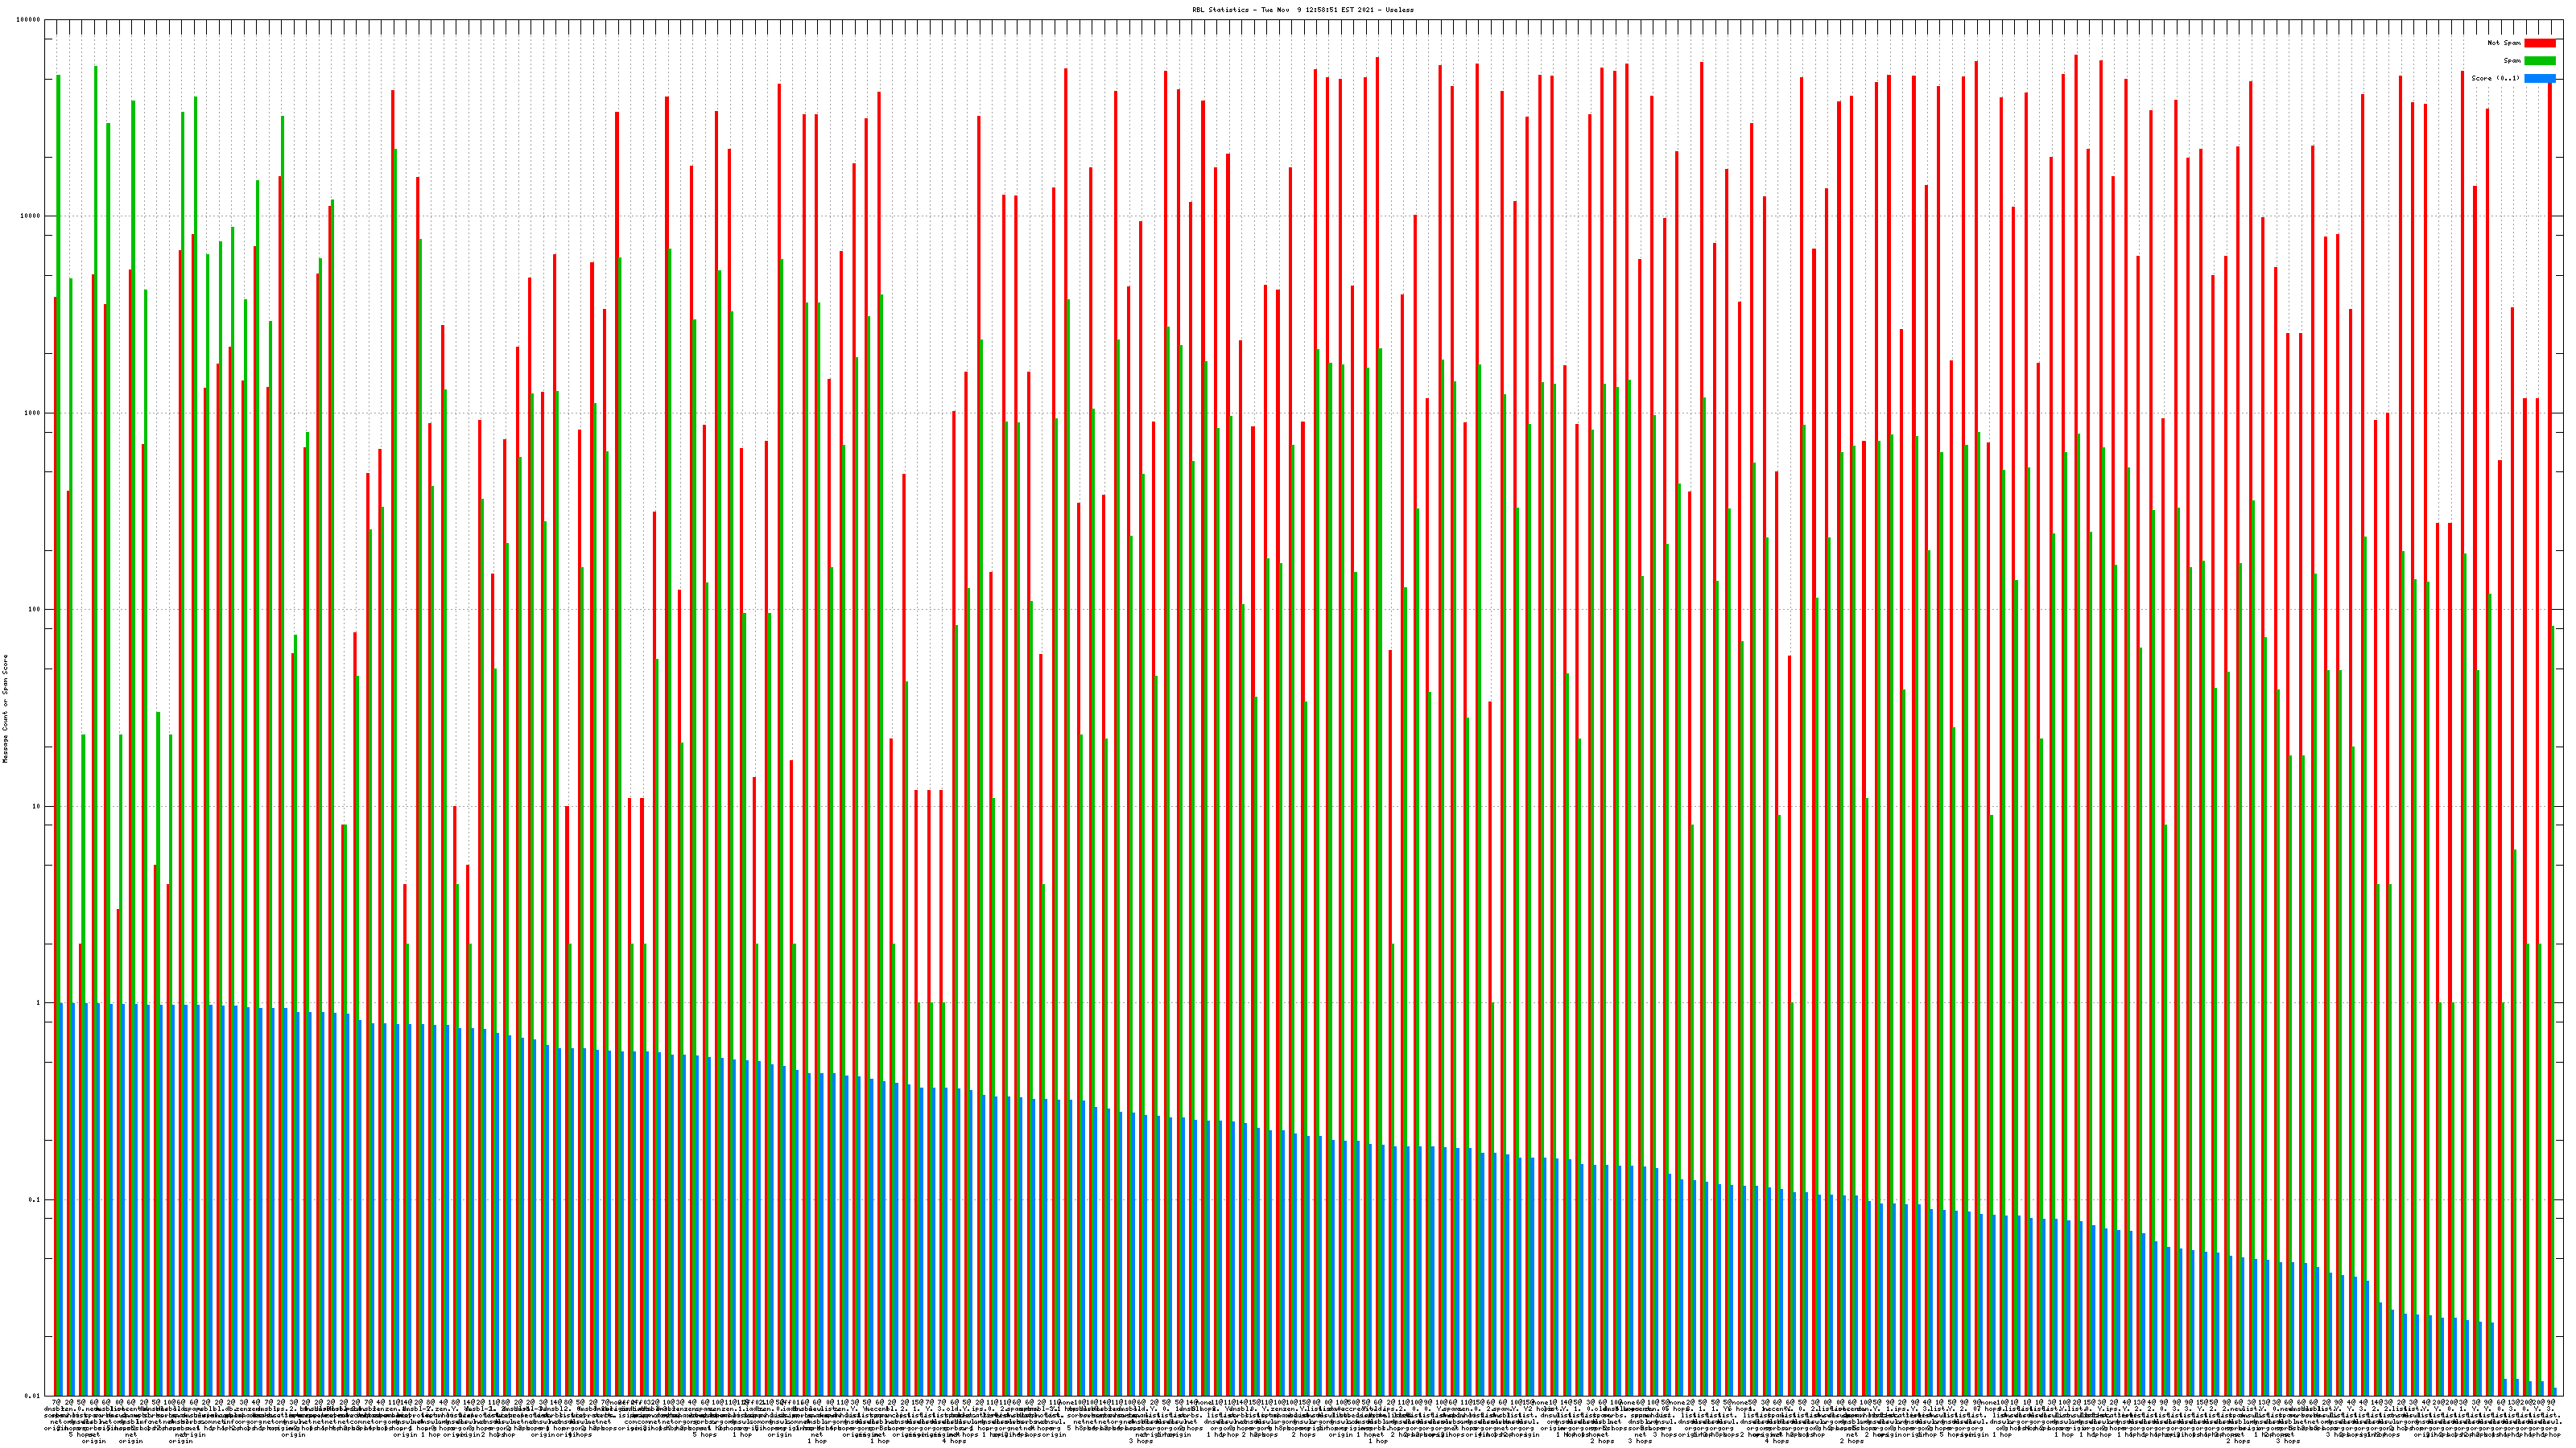2576x1448 pixels.
Task: Select the "Not Spam" legend label
Action: point(2504,43)
